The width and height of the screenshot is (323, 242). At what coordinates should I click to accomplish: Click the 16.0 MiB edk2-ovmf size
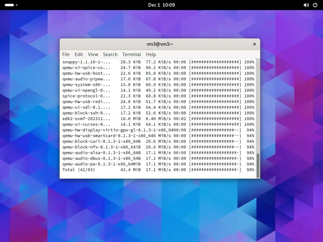coord(130,119)
